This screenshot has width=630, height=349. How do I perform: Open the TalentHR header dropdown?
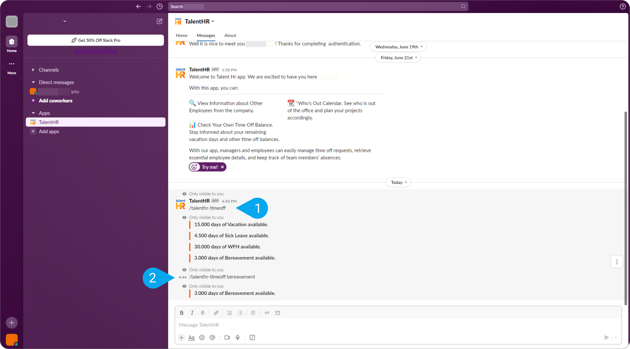pos(200,21)
